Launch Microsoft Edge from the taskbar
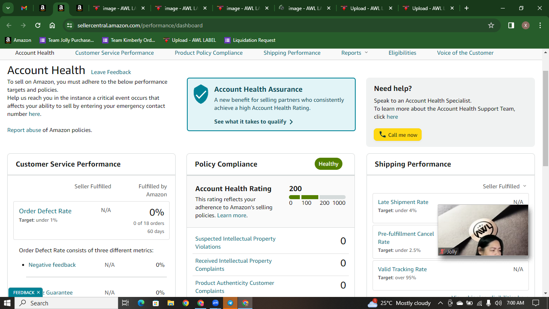549x309 pixels. click(x=141, y=303)
